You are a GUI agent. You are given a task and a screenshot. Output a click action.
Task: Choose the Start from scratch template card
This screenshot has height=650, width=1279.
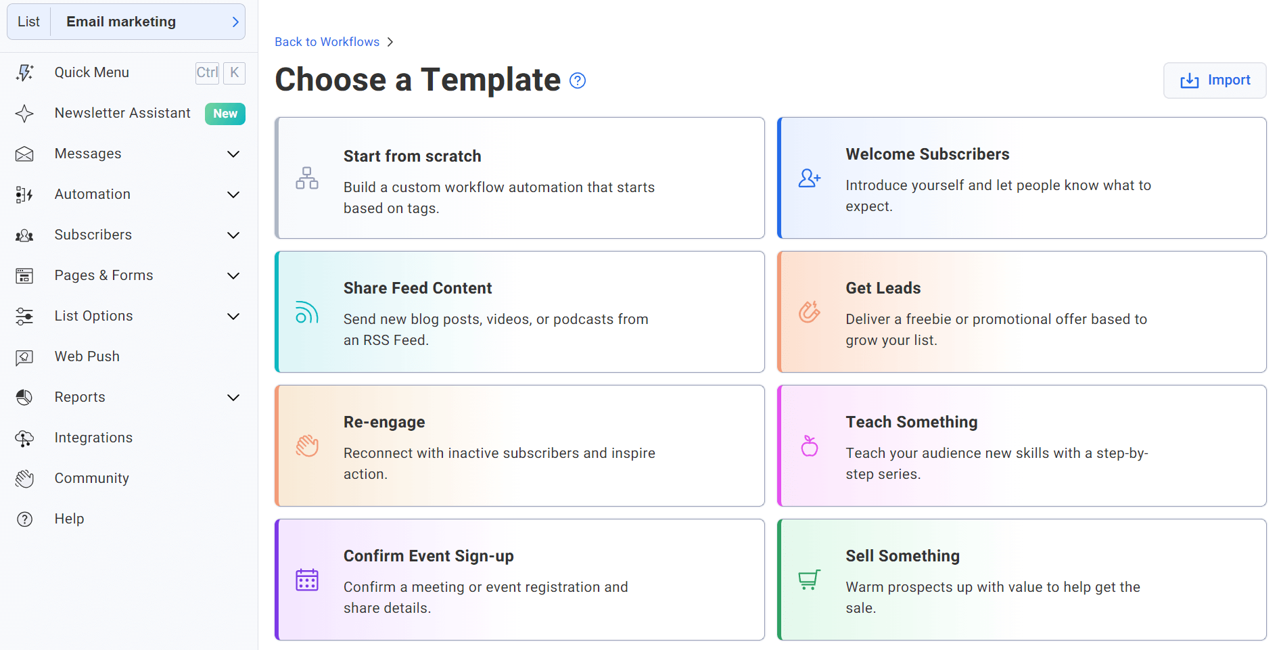pos(519,178)
